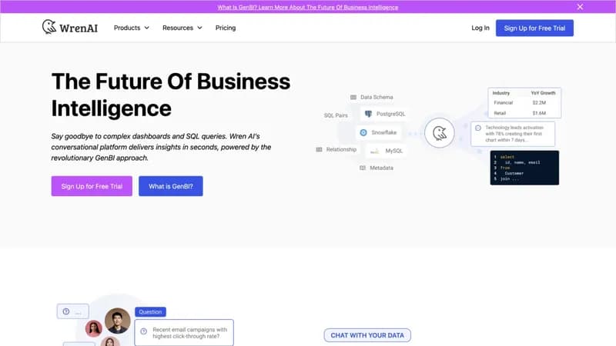
Task: Go to the Pricing page
Action: (x=226, y=28)
